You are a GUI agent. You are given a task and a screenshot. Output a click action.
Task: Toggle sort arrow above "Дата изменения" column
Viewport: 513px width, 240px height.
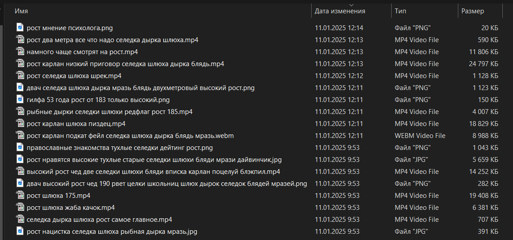[351, 5]
